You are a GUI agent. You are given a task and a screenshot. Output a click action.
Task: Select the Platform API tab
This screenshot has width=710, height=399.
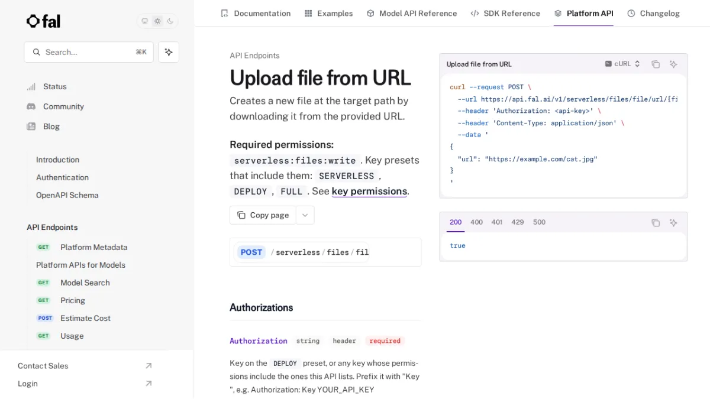(x=583, y=13)
